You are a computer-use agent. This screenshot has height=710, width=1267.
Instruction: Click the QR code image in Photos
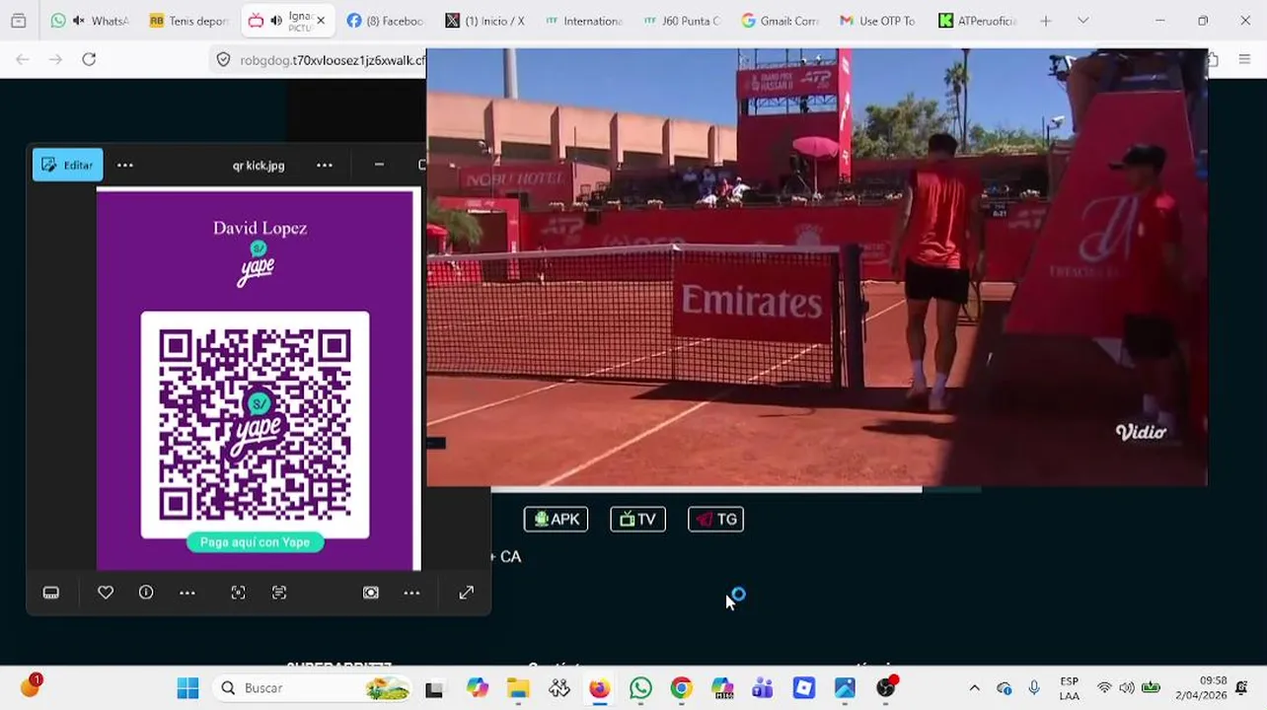pos(255,425)
